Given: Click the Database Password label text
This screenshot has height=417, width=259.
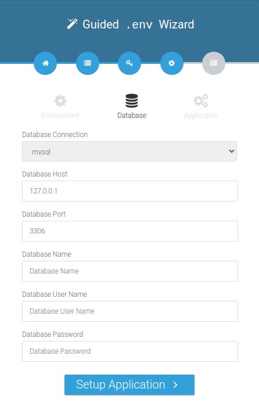Looking at the screenshot, I should point(53,335).
